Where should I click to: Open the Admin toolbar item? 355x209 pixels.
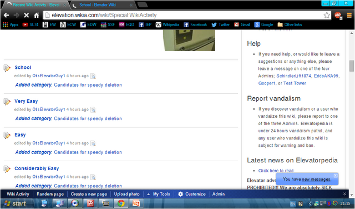[219, 194]
